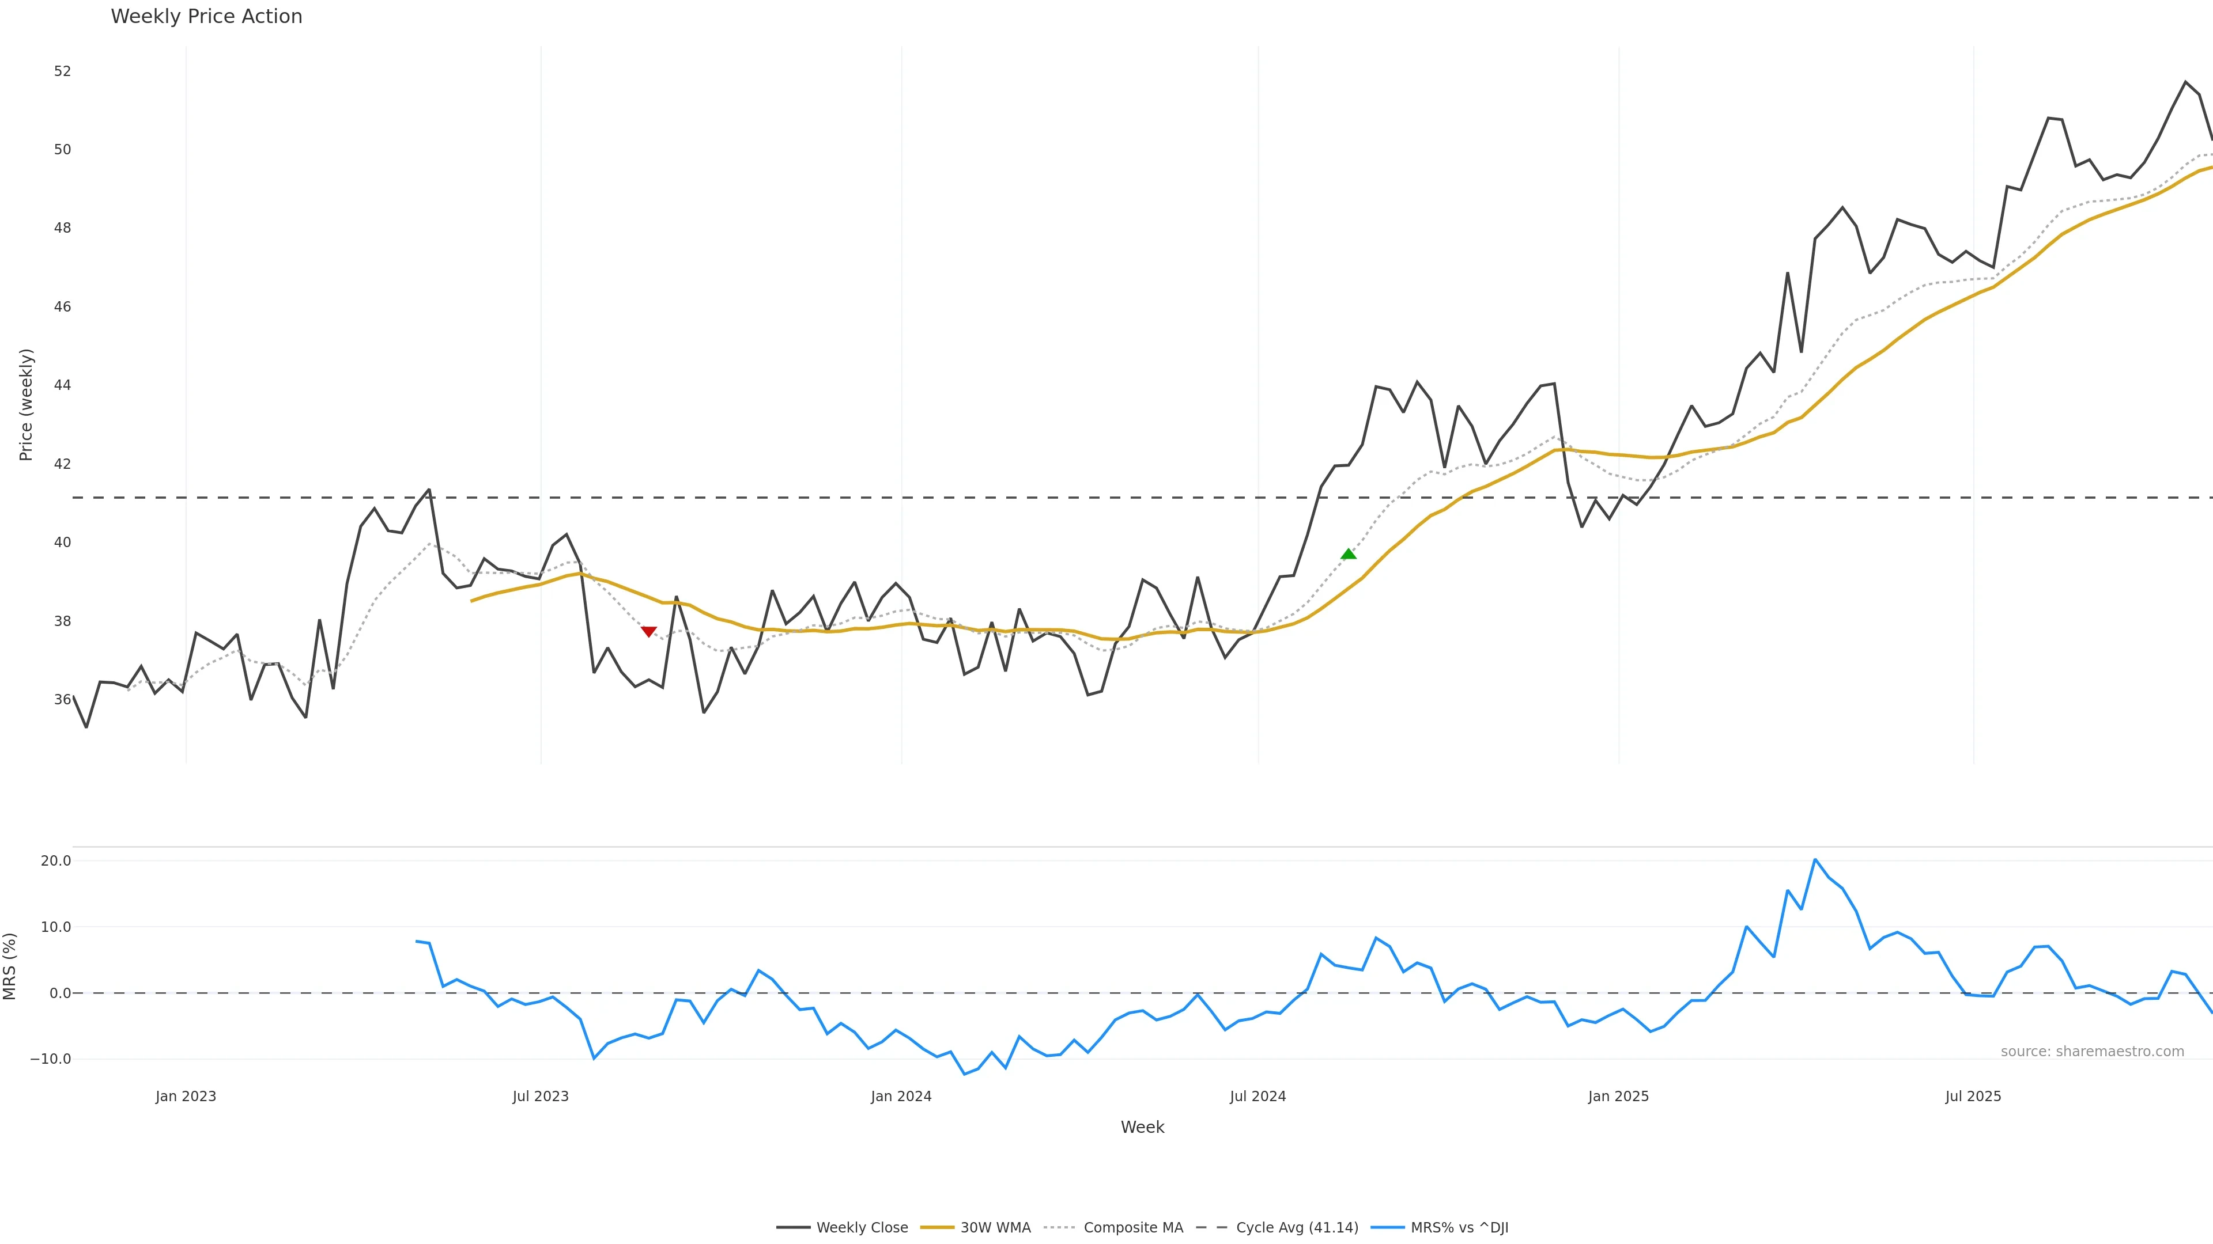Viewport: 2213px width, 1244px height.
Task: Select the Jan 2024 x-axis tick label
Action: click(900, 1097)
